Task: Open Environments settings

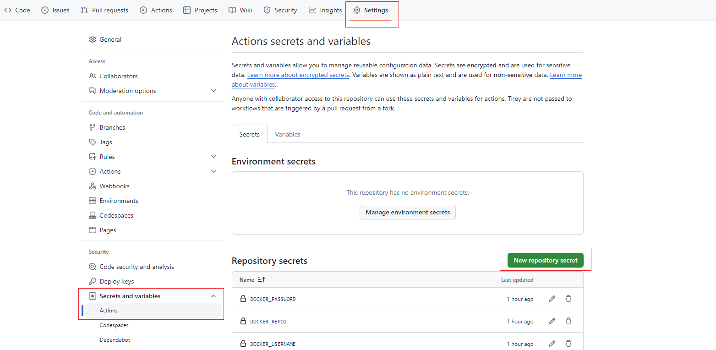Action: [152, 201]
